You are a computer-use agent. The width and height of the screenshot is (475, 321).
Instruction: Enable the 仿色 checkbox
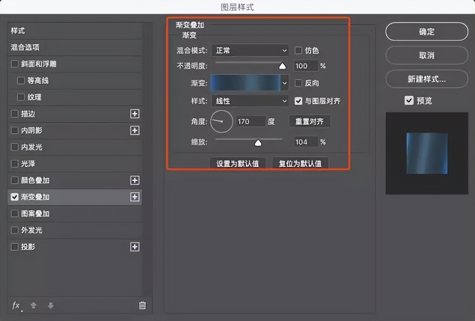(298, 50)
